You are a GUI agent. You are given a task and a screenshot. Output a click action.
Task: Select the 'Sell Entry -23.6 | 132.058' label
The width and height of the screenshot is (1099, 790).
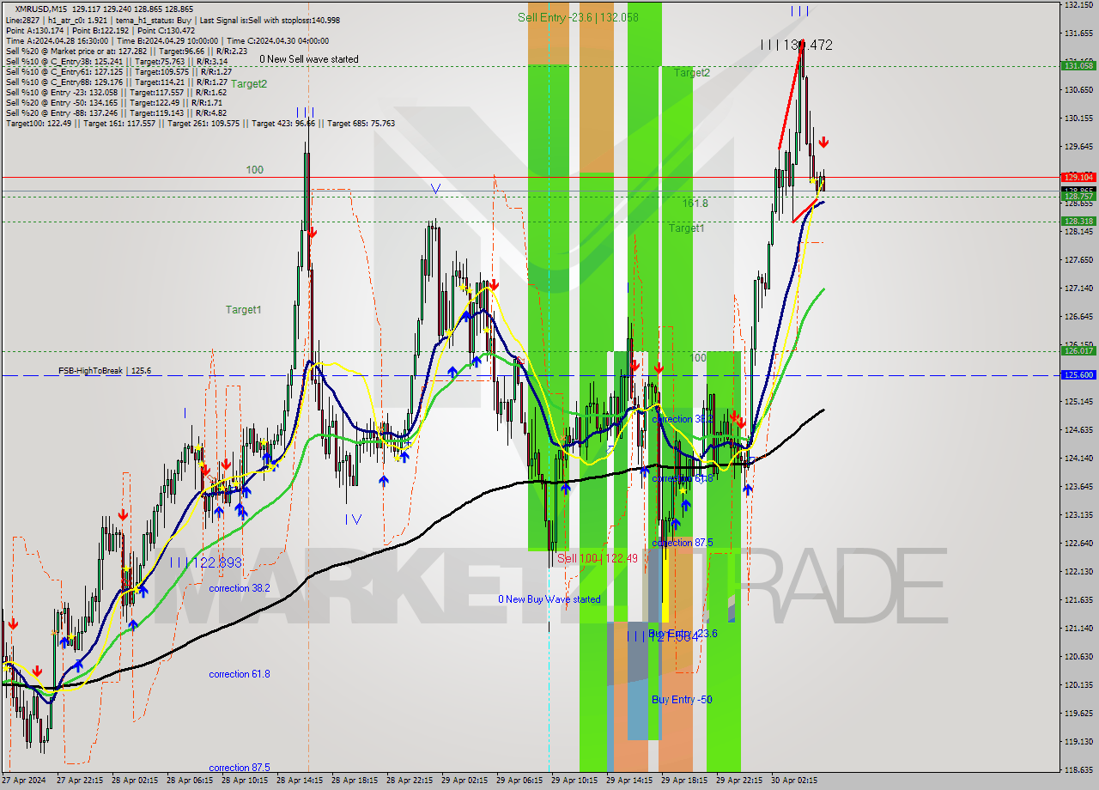[578, 17]
